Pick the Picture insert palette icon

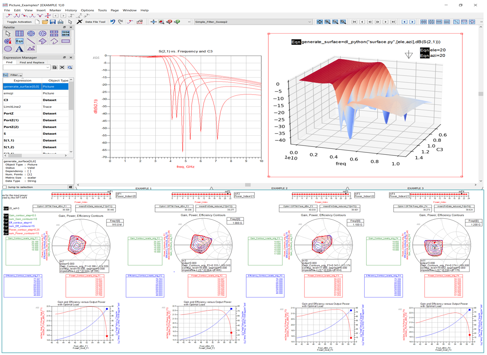pyautogui.click(x=31, y=49)
